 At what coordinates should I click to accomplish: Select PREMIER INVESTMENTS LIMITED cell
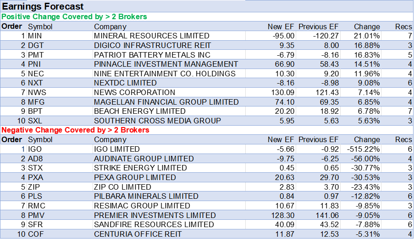point(155,215)
